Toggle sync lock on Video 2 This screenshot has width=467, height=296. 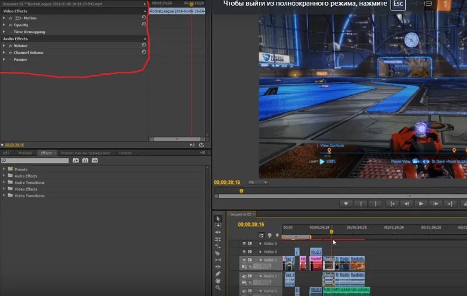point(250,252)
